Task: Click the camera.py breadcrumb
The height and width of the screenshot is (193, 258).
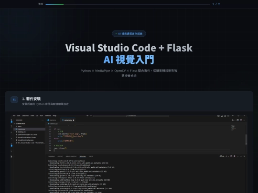Action: point(53,123)
